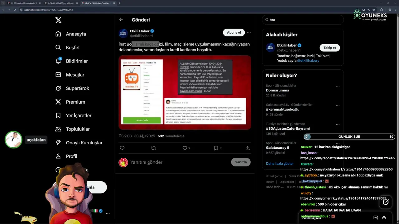Bookmark the post with bookmark icon

(216, 148)
